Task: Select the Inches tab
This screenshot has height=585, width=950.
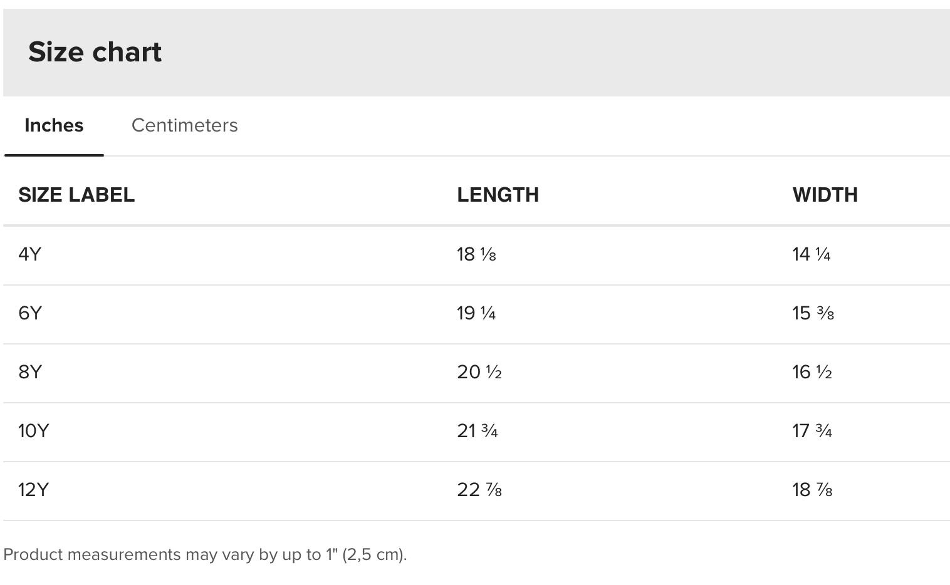Action: (54, 125)
